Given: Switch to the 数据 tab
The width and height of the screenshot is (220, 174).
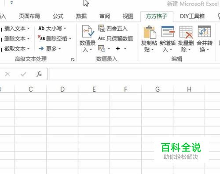Looking at the screenshot, I should (81, 16).
